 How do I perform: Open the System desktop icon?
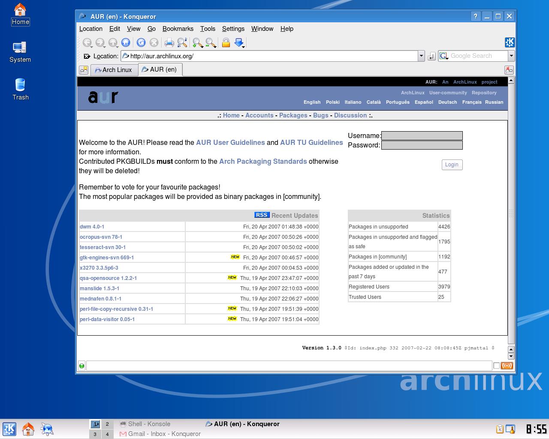(x=20, y=52)
